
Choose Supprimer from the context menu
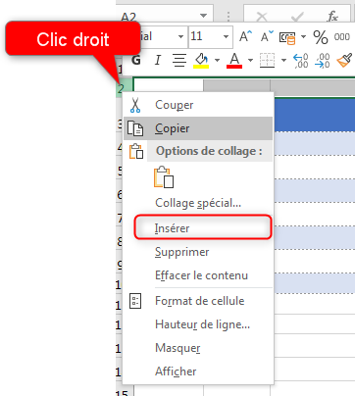click(x=198, y=252)
